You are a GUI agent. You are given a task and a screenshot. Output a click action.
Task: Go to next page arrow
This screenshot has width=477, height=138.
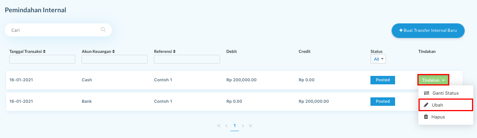click(x=243, y=125)
